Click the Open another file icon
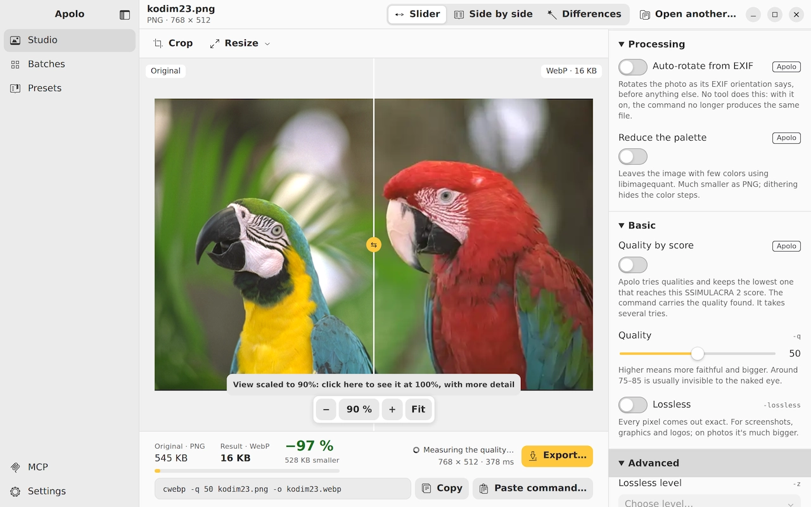 (645, 15)
